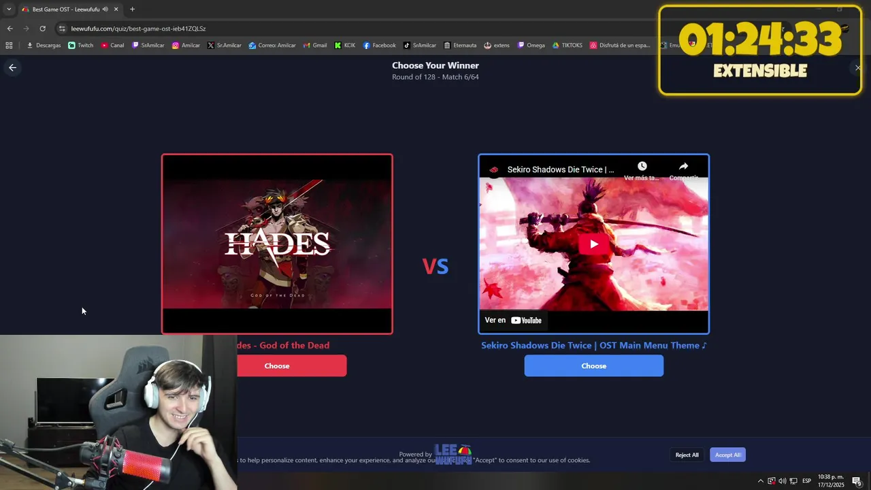Click the recording tray icon with red dot
The width and height of the screenshot is (871, 490).
click(772, 481)
